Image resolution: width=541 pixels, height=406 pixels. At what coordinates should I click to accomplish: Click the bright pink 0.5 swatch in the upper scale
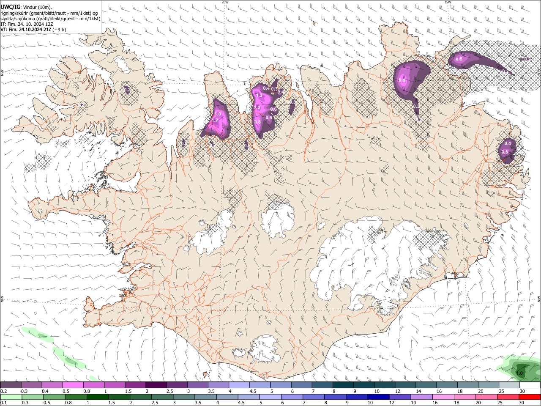pyautogui.click(x=73, y=385)
